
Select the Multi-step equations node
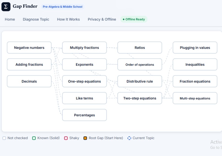195,98
